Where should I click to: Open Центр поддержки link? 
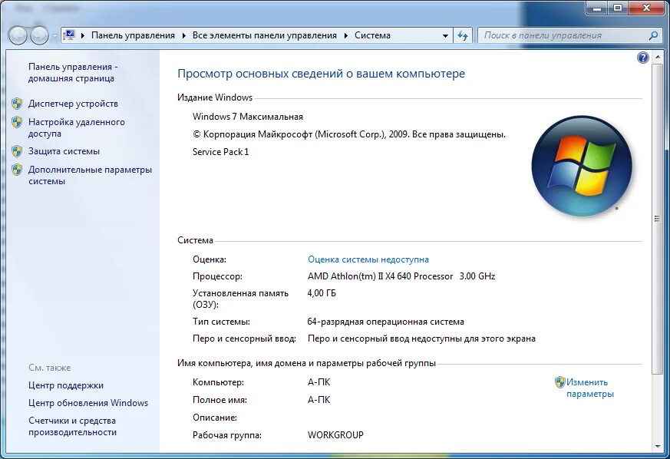click(66, 385)
